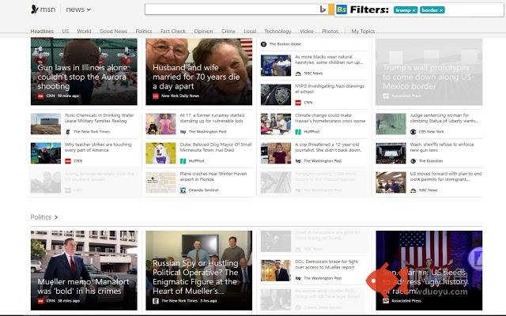The width and height of the screenshot is (506, 316).
Task: Click the msn butterfly logo
Action: pos(35,9)
